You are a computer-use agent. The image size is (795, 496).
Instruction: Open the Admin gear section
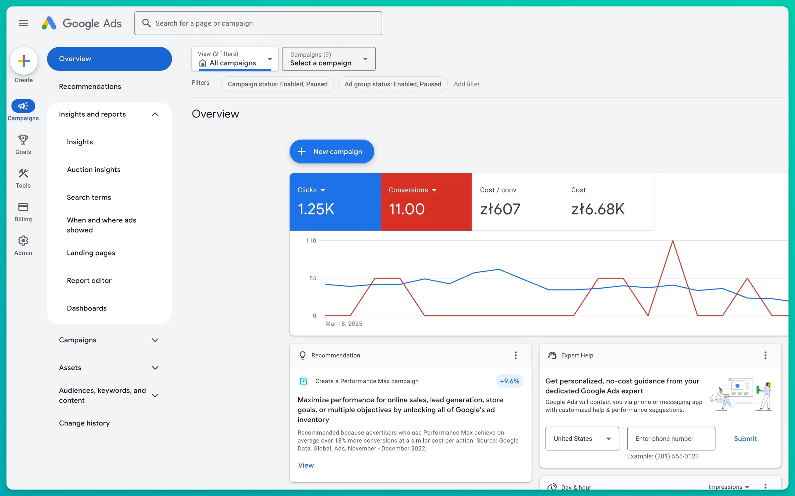(23, 246)
